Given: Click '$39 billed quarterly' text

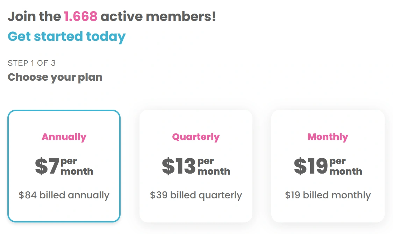Looking at the screenshot, I should tap(196, 195).
